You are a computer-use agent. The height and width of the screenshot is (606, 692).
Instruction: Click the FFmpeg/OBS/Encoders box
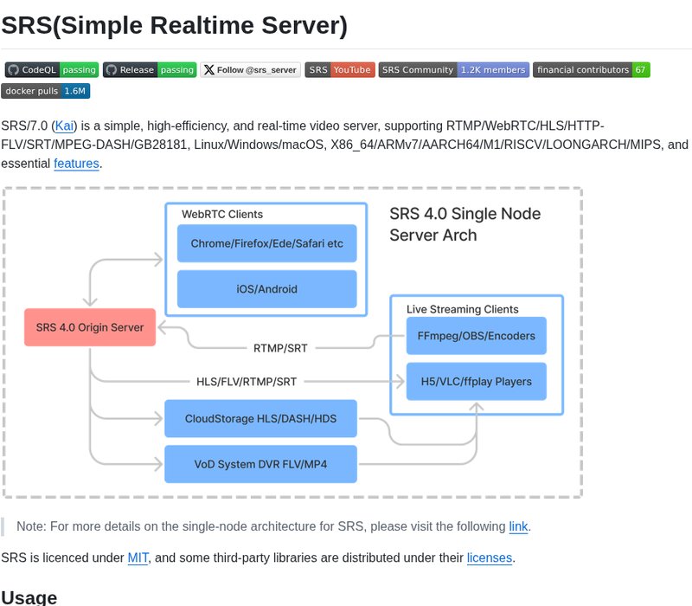pyautogui.click(x=477, y=336)
